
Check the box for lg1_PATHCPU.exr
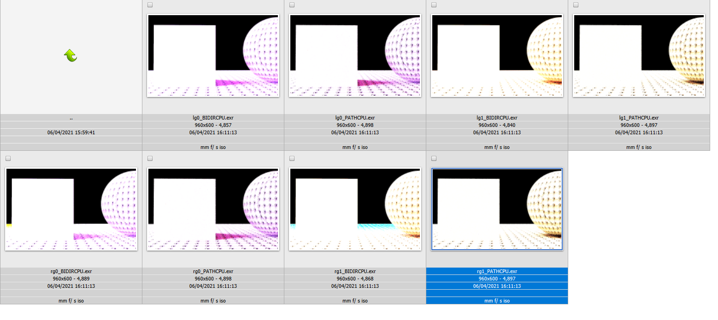click(x=576, y=5)
